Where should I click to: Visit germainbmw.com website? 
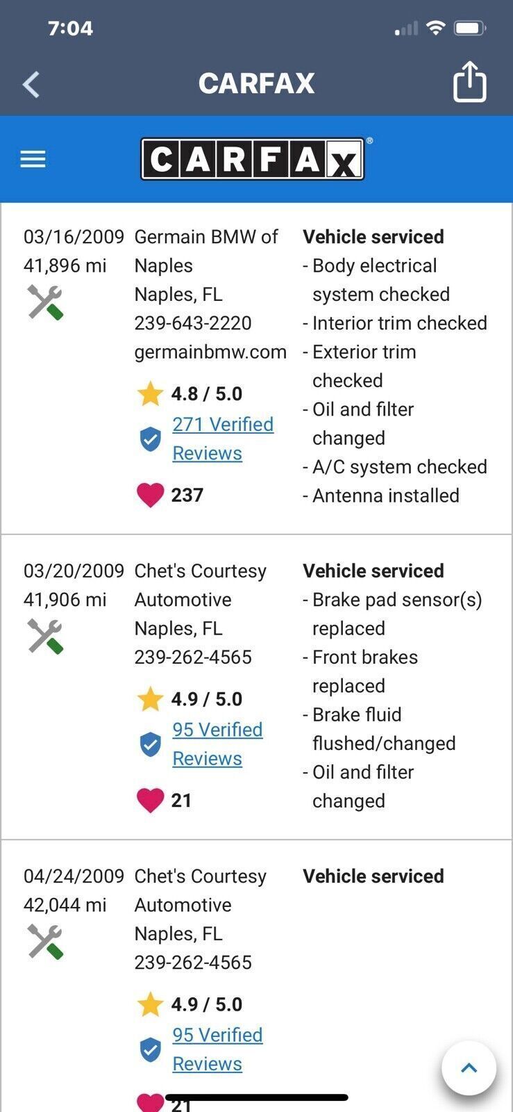click(210, 352)
